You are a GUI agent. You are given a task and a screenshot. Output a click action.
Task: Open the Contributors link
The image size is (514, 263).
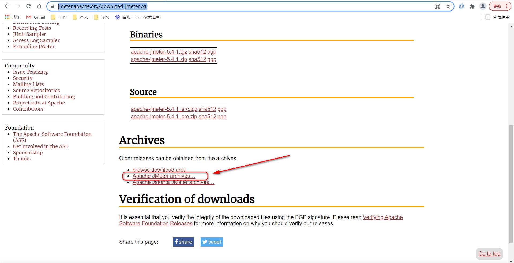[28, 109]
